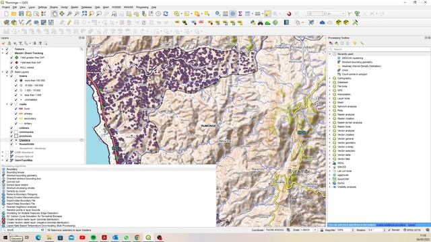This screenshot has height=242, width=431.
Task: Open the Scale dropdown in status bar
Action: point(315,230)
